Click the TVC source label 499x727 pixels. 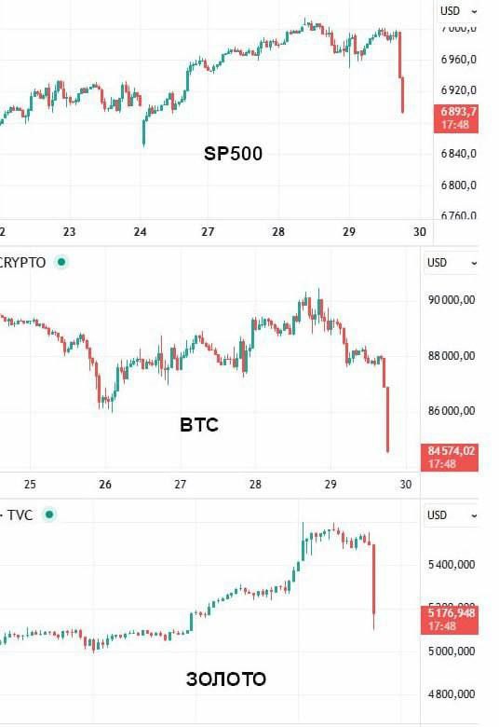click(20, 515)
